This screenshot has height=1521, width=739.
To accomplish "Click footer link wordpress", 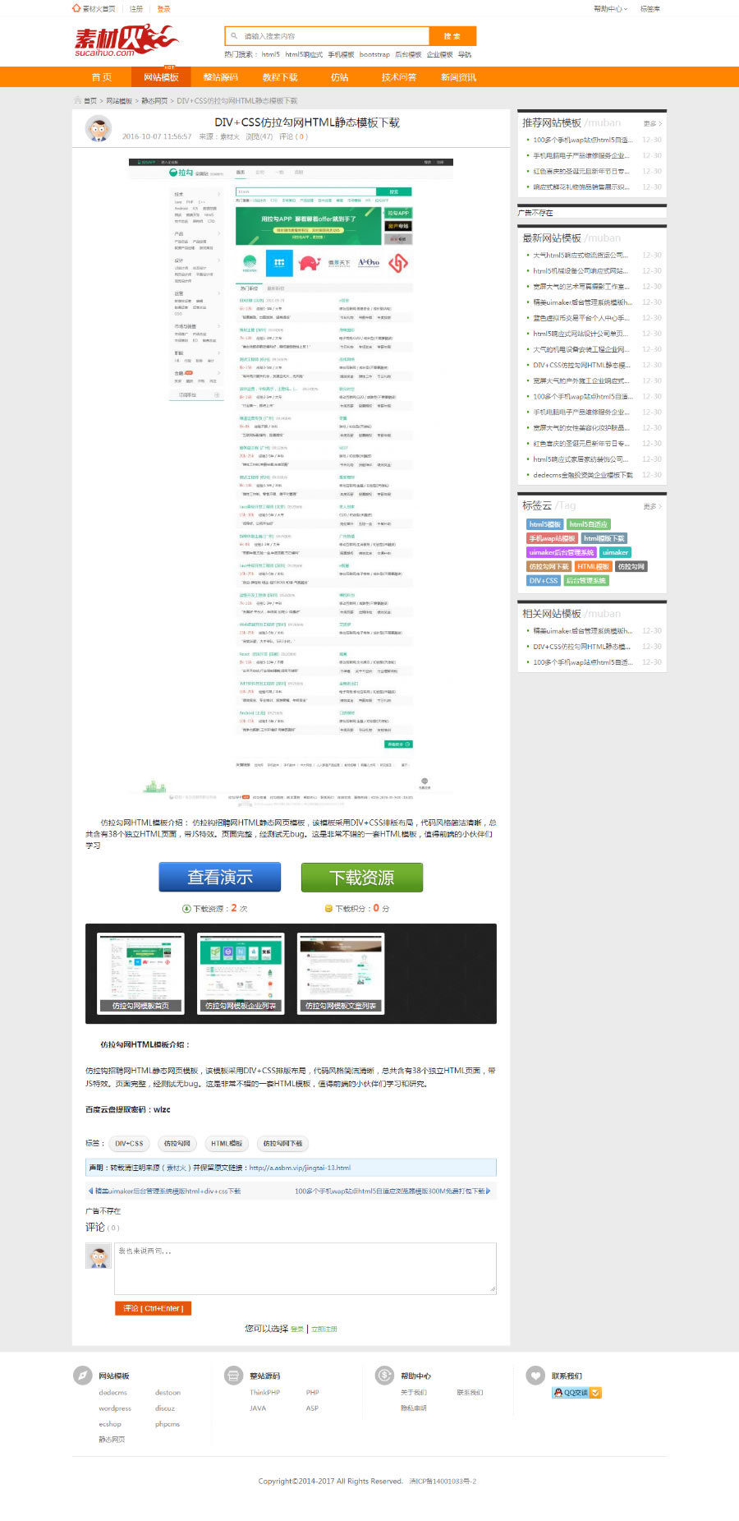I will point(115,1408).
